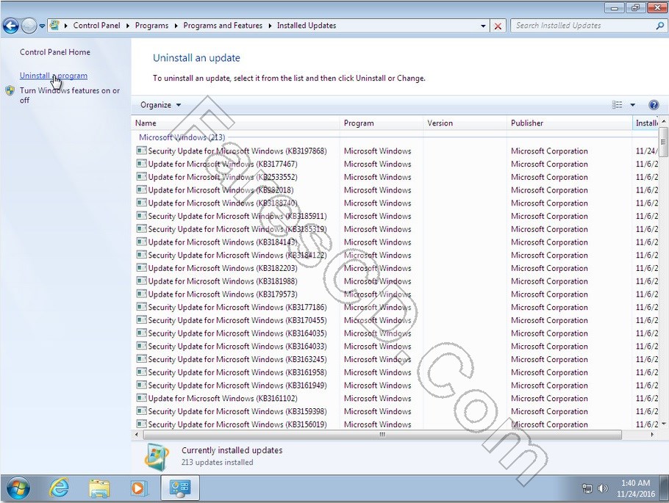Collapse the Microsoft Windows (213) group
The width and height of the screenshot is (669, 503).
182,137
